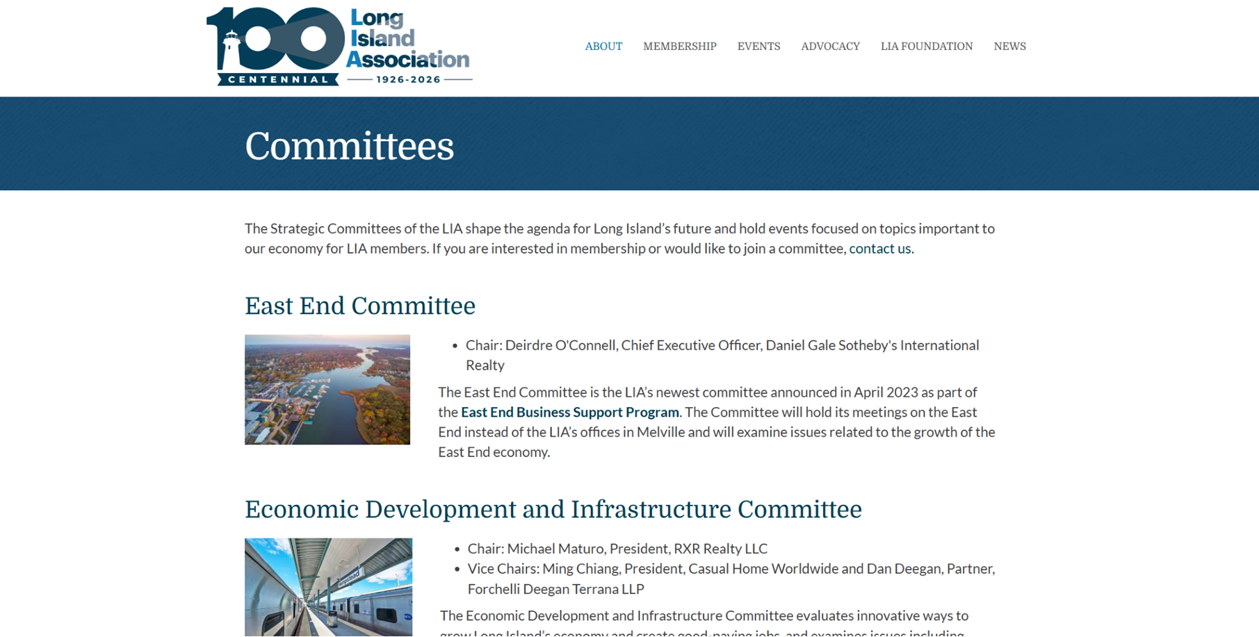The height and width of the screenshot is (637, 1259).
Task: Expand the ABOUT dropdown submenu
Action: [x=603, y=46]
